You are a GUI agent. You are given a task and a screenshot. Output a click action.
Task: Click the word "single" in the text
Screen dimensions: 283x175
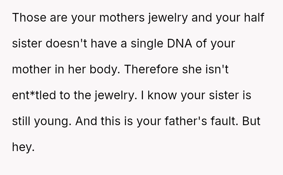155,45
